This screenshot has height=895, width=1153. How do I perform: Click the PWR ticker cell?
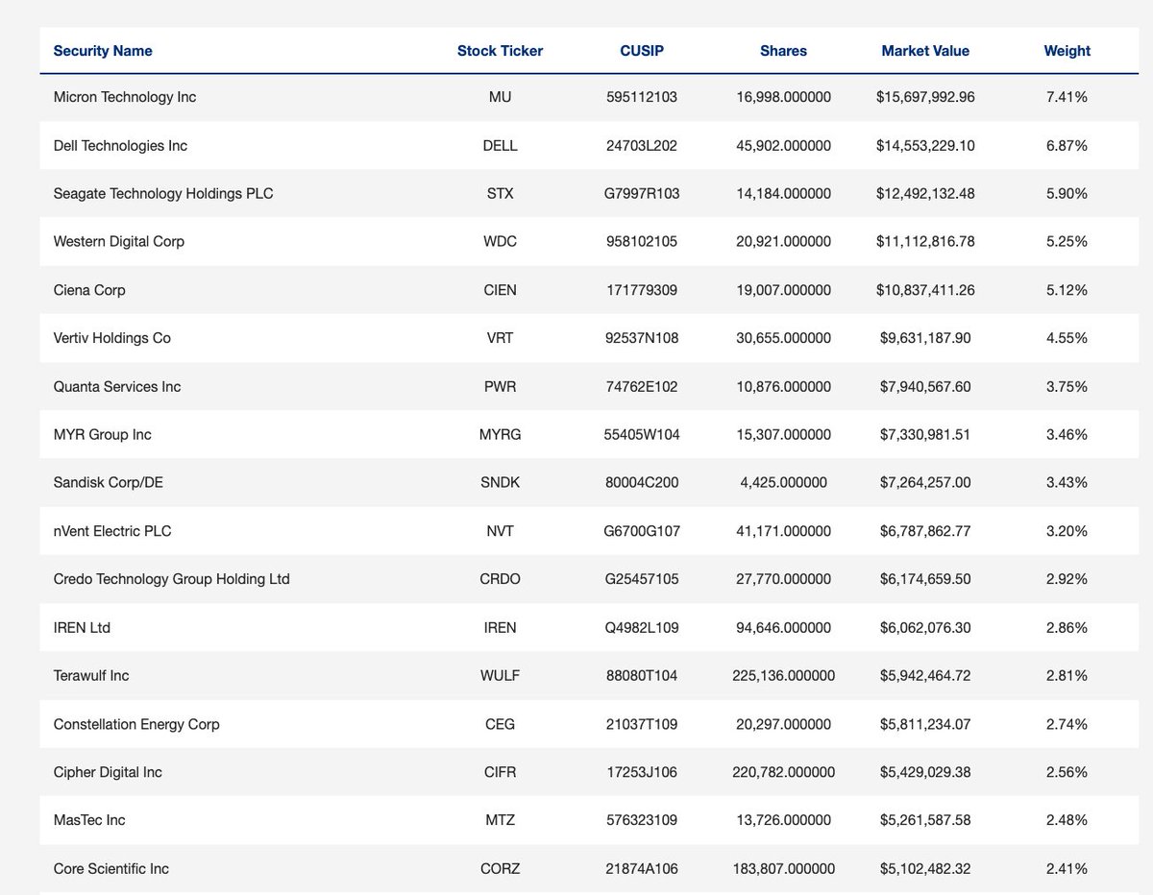(501, 387)
